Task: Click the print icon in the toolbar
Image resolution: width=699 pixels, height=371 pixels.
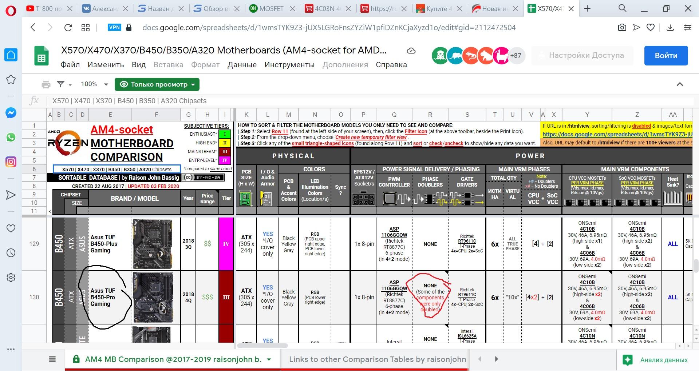Action: pos(46,84)
